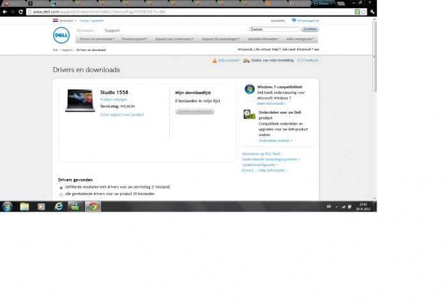Click the network signal tray icon
Viewport: 447px width, 301px height.
pos(344,206)
